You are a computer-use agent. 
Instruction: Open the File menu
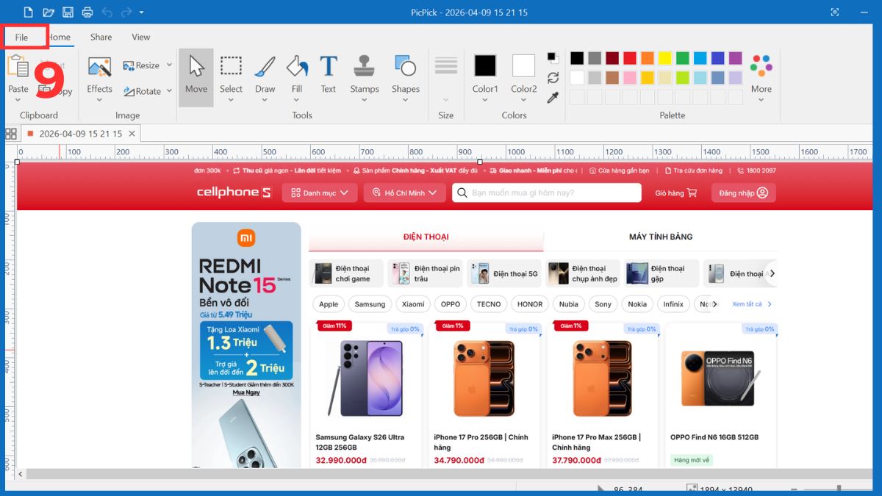click(x=22, y=37)
